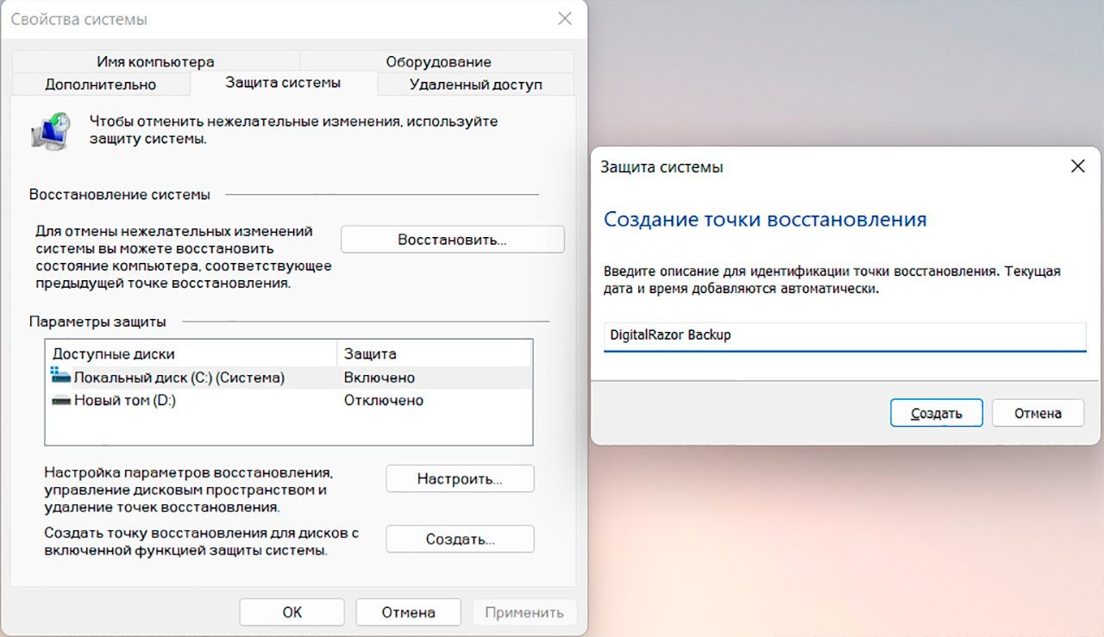Click the system protection shield icon
This screenshot has width=1104, height=637.
52,131
